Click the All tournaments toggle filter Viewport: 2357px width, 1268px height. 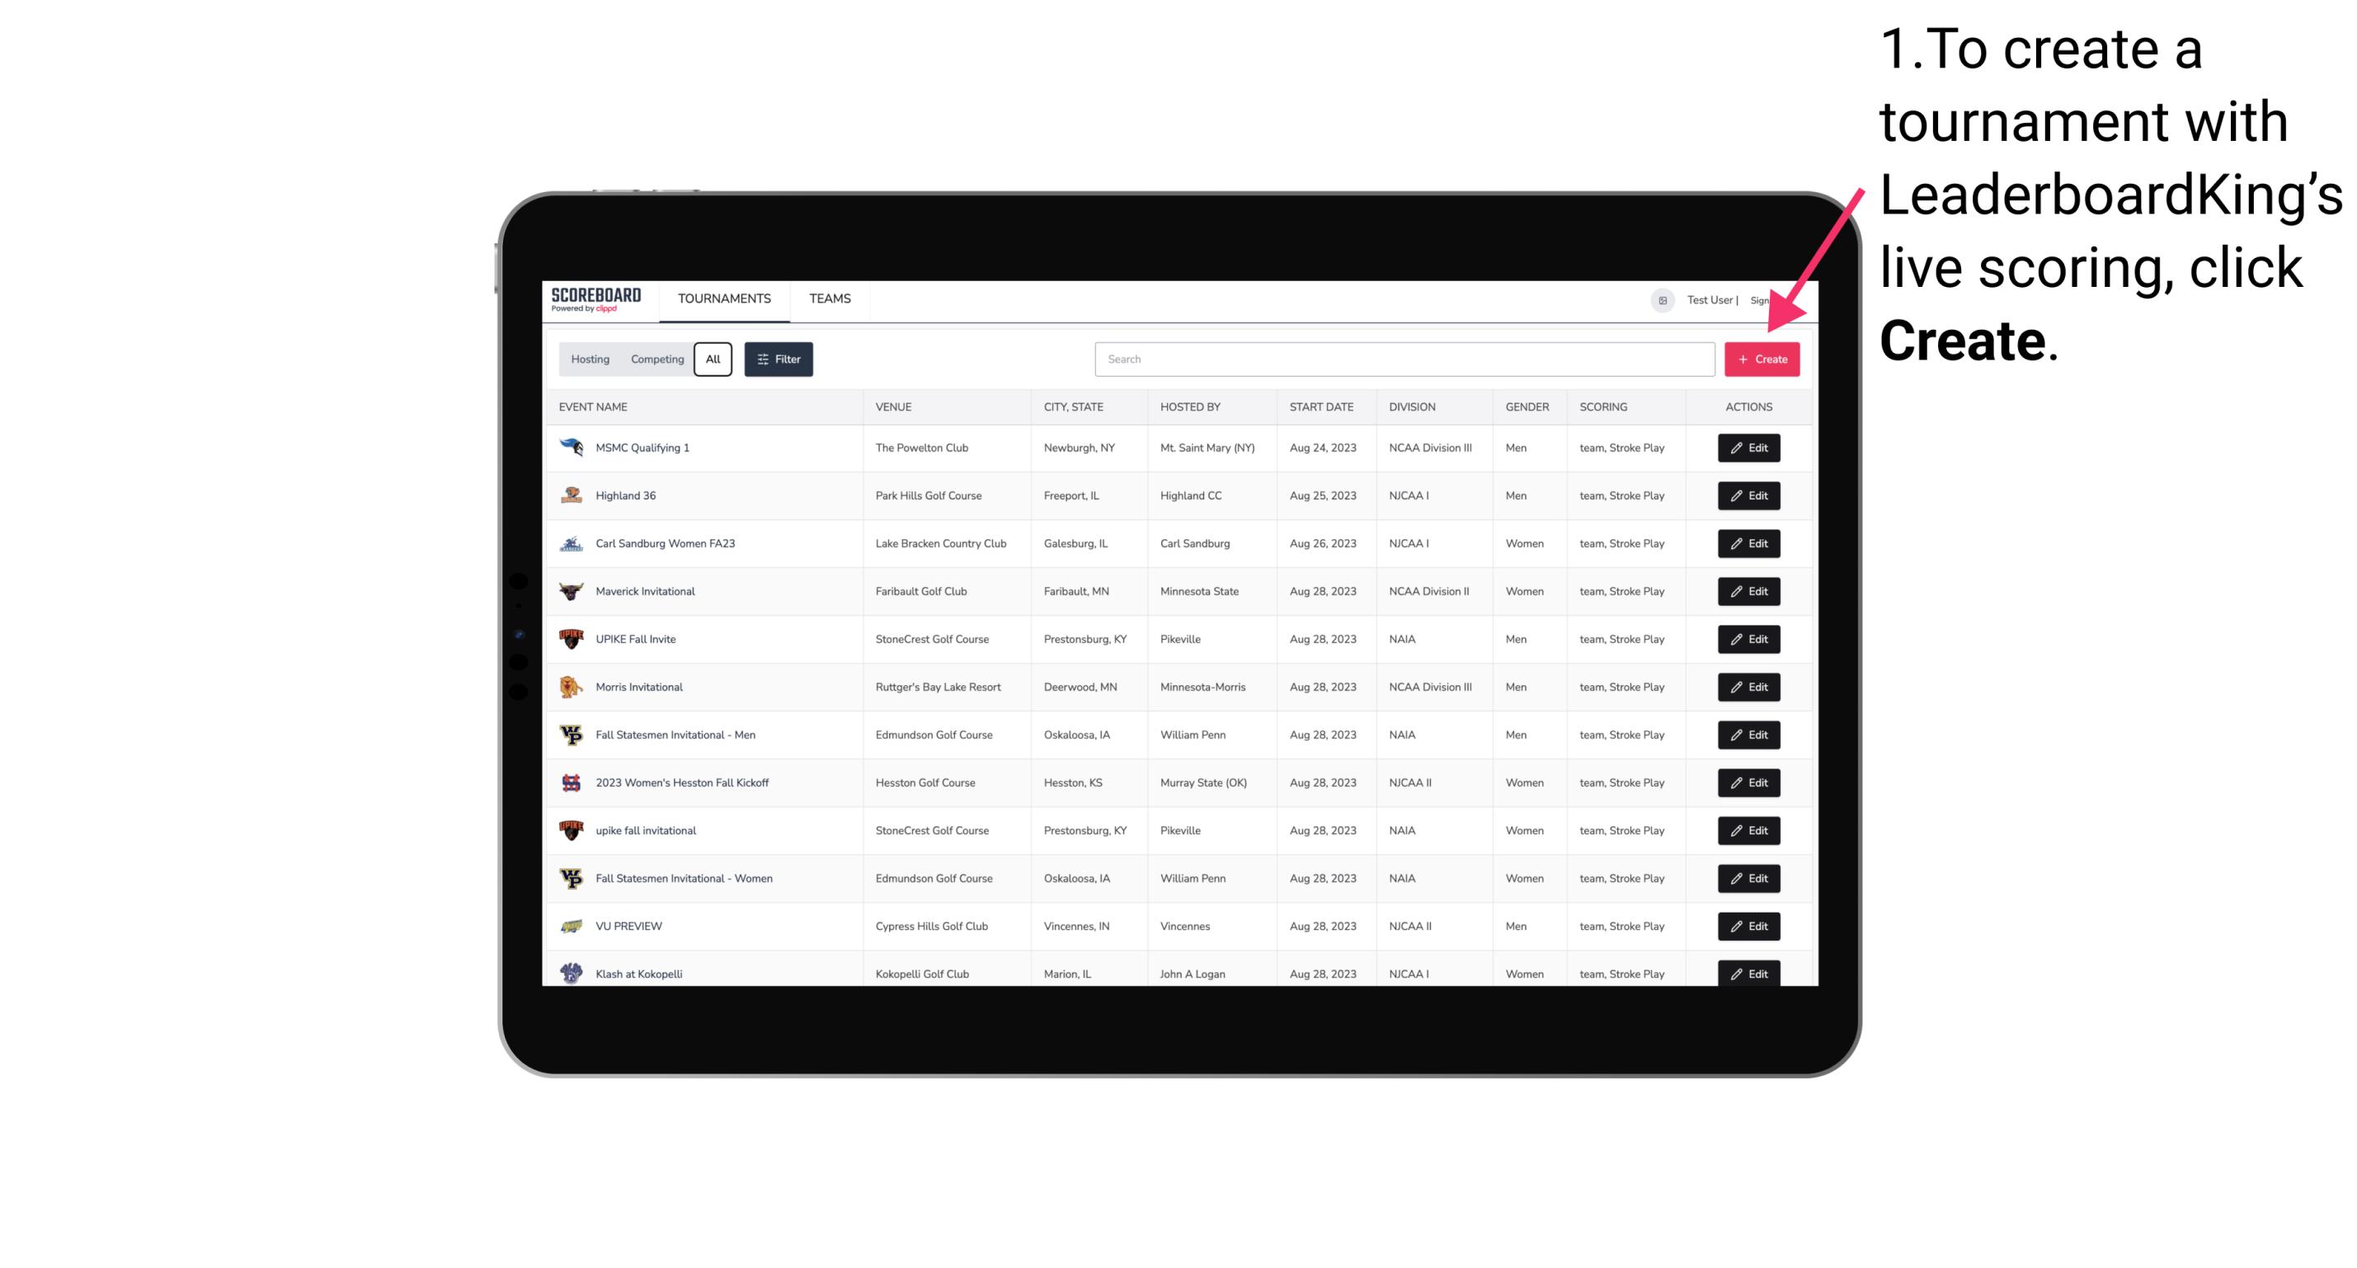coord(713,358)
